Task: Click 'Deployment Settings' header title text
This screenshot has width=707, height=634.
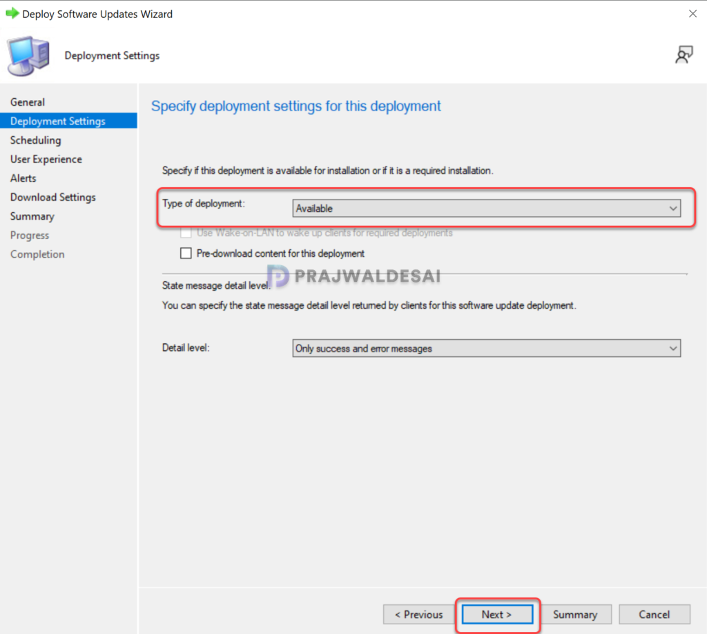Action: pos(112,55)
